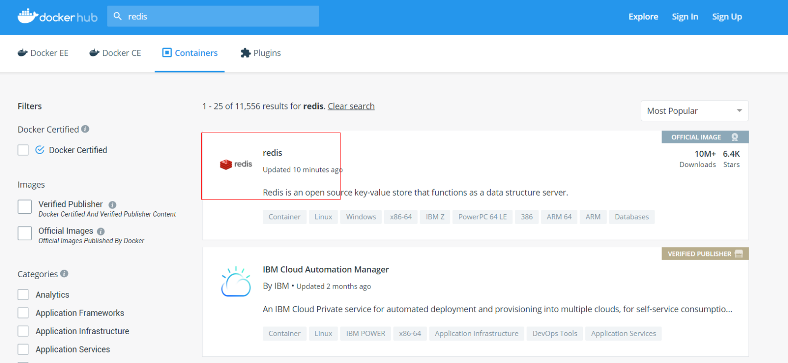Click the Windows tag on redis

point(361,217)
